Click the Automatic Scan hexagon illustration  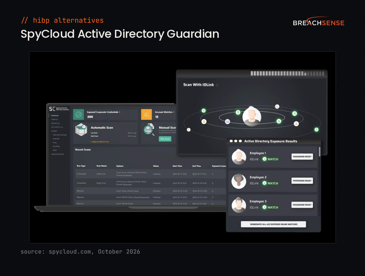point(81,130)
